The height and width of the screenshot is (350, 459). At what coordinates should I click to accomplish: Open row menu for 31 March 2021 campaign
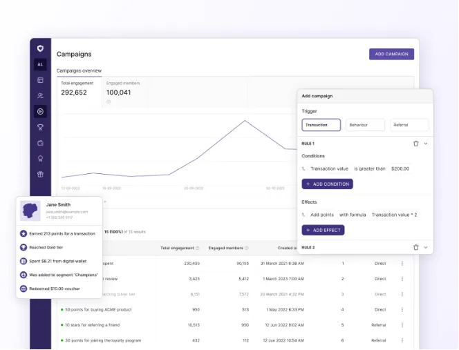point(402,264)
